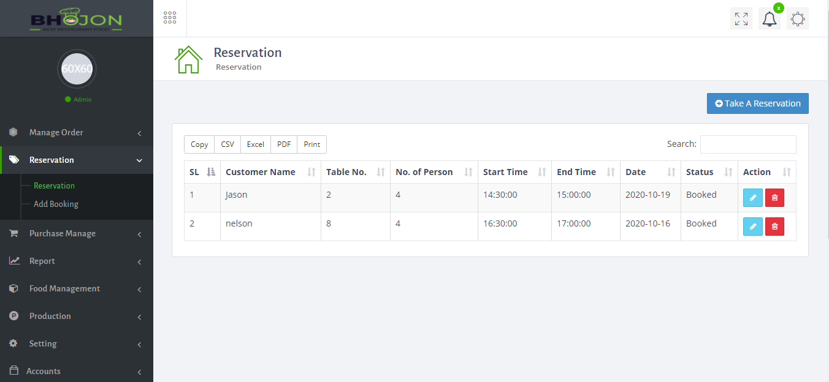Click the edit pencil icon for Jason
829x382 pixels.
click(752, 198)
